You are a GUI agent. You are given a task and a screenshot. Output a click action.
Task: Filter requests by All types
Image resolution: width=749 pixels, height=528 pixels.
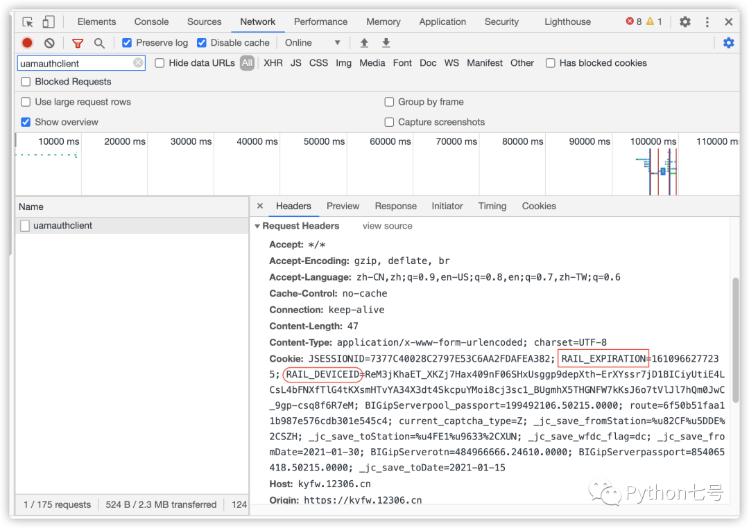[x=247, y=63]
